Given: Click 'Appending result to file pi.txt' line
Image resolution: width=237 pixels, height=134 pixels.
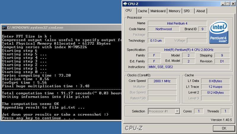Looking at the screenshot, I should [x=43, y=107].
